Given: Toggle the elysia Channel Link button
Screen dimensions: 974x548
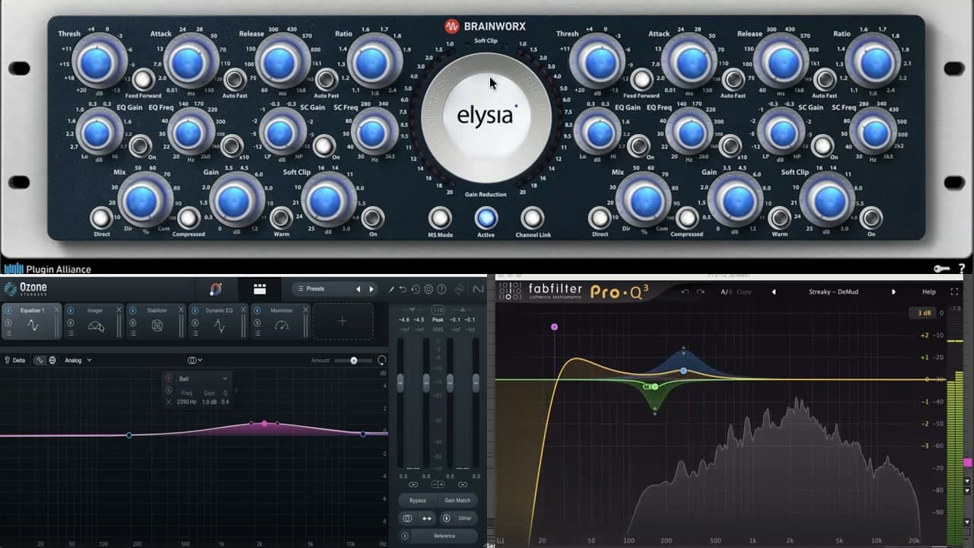Looking at the screenshot, I should (532, 218).
